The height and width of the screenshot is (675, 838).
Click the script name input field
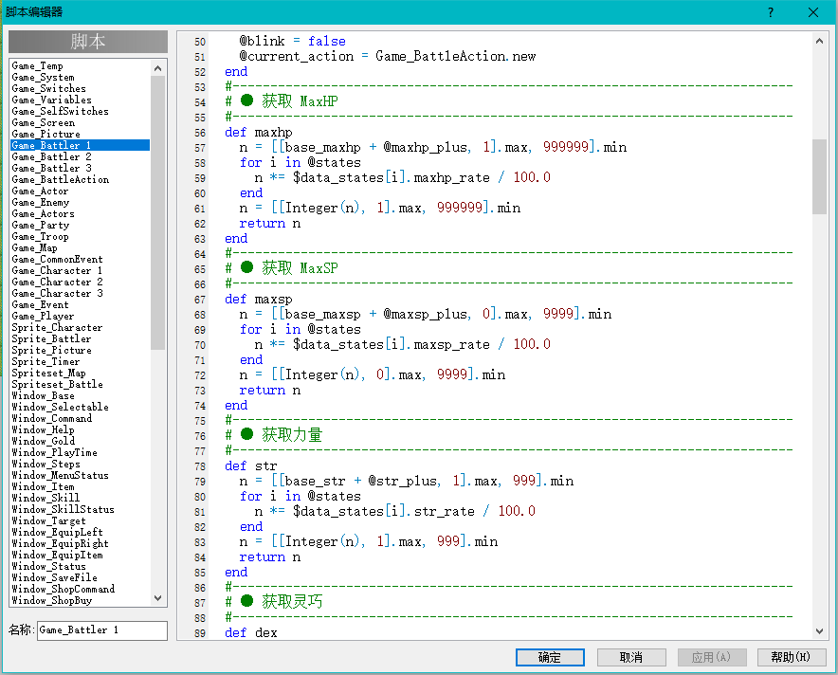coord(102,630)
